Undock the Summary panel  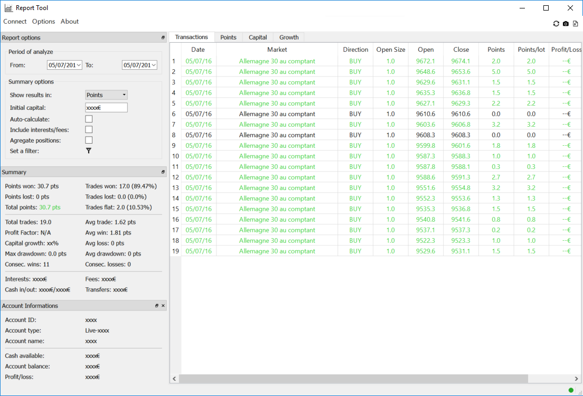pos(163,172)
